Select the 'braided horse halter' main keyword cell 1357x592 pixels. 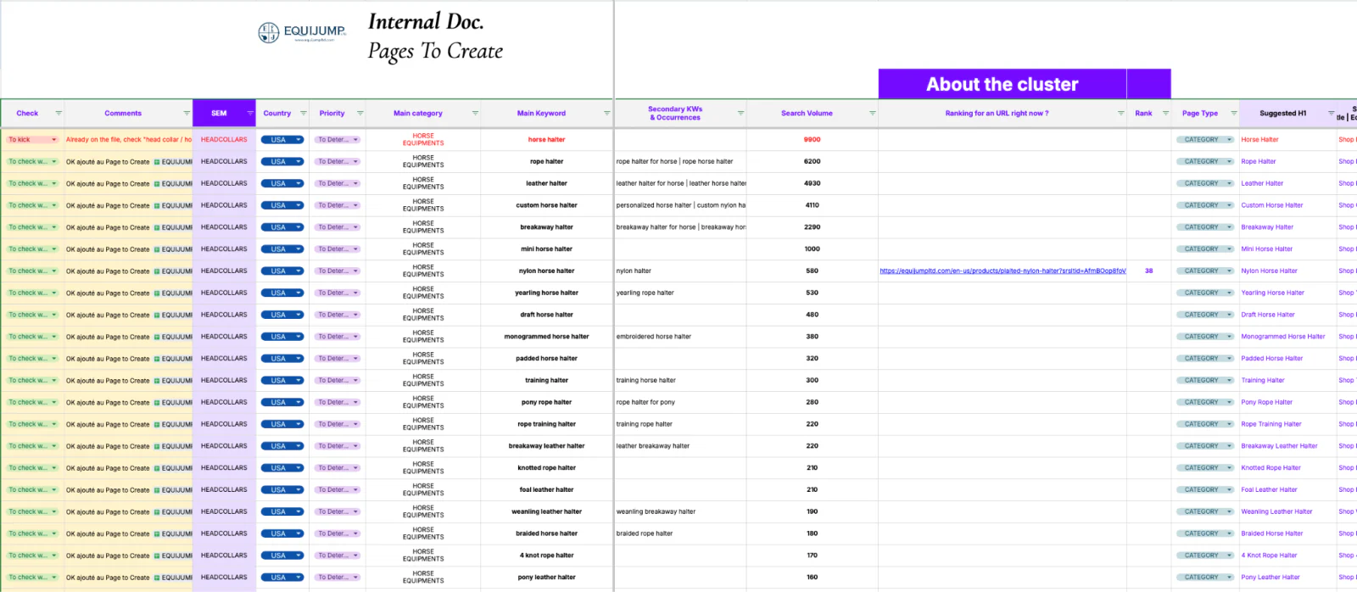click(x=546, y=533)
